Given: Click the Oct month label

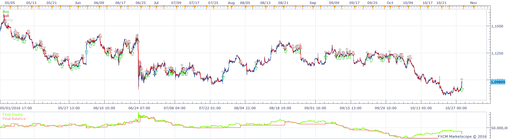Looking at the screenshot, I should (390, 3).
